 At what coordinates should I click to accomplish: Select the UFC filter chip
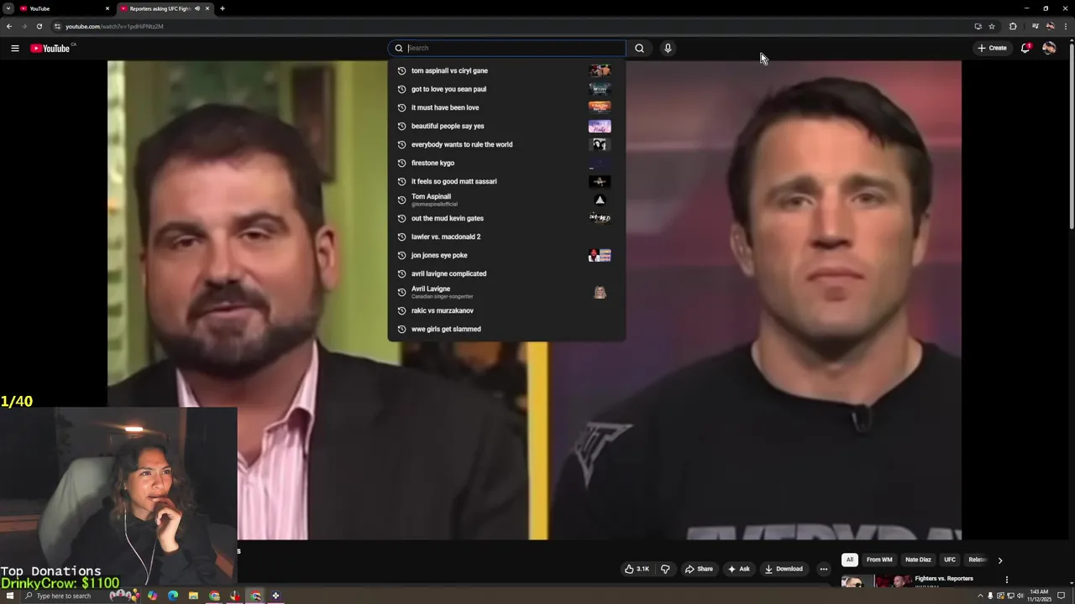950,560
